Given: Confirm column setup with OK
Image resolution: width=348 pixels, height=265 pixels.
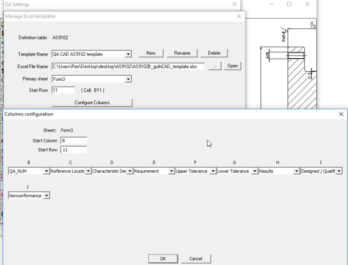Looking at the screenshot, I should click(163, 258).
